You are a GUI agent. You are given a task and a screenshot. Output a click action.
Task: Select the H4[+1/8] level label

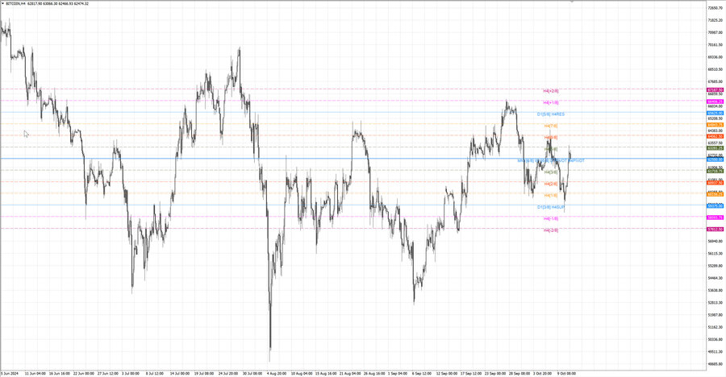(x=551, y=102)
